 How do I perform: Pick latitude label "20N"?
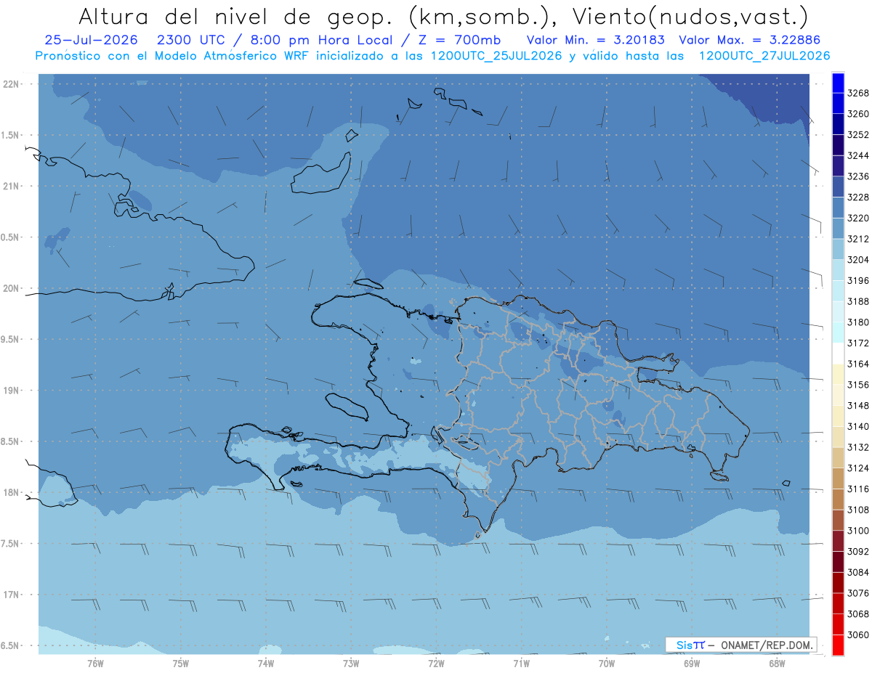(x=11, y=288)
